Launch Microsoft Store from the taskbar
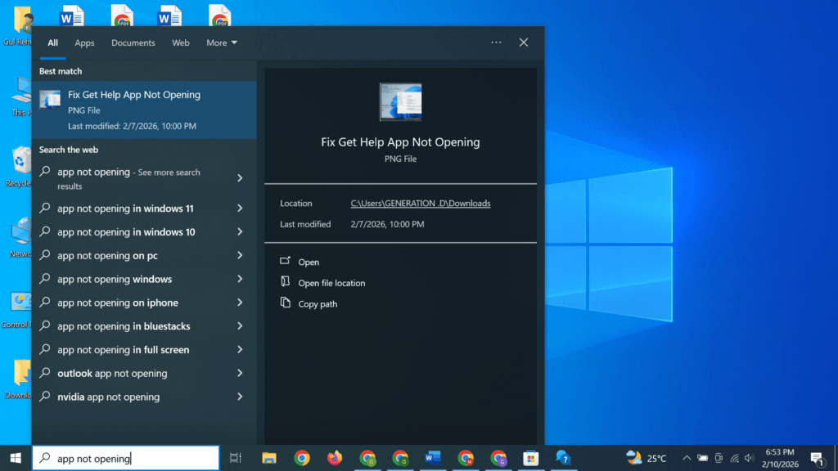Viewport: 838px width, 471px height. (x=531, y=458)
